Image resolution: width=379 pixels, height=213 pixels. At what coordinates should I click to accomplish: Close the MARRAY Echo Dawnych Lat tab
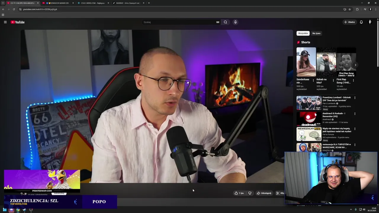[144, 3]
